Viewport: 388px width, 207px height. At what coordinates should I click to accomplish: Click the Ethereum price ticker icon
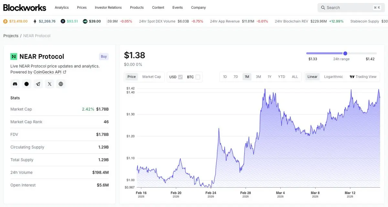pos(35,21)
